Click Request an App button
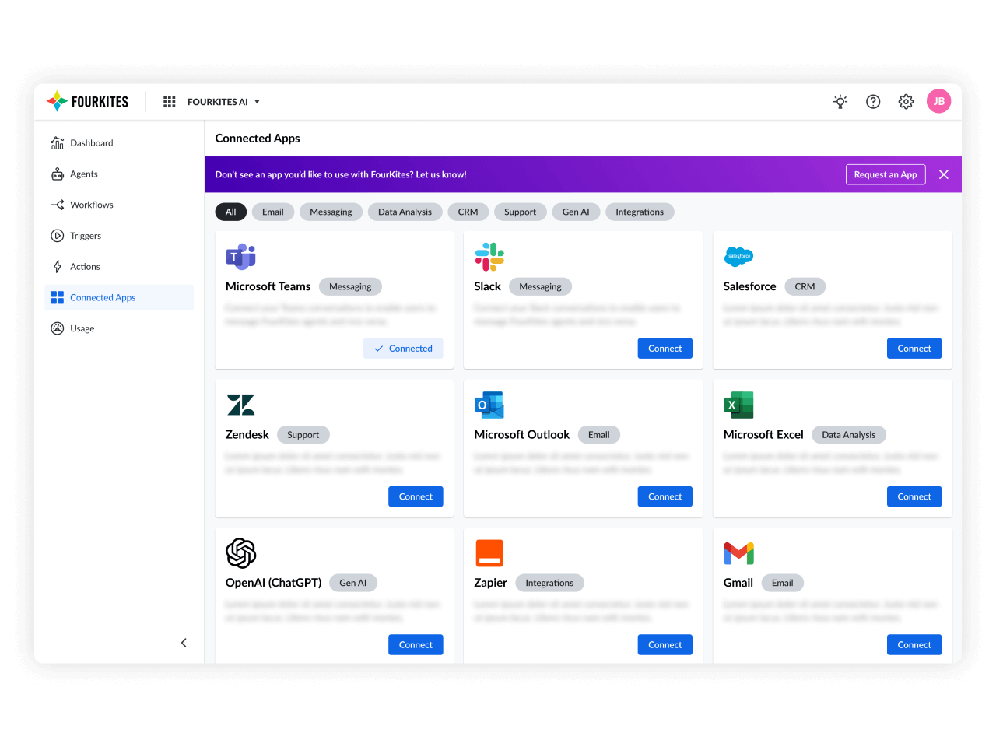The width and height of the screenshot is (996, 747). coord(886,174)
